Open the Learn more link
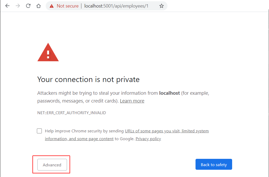This screenshot has width=269, height=177. [x=132, y=101]
